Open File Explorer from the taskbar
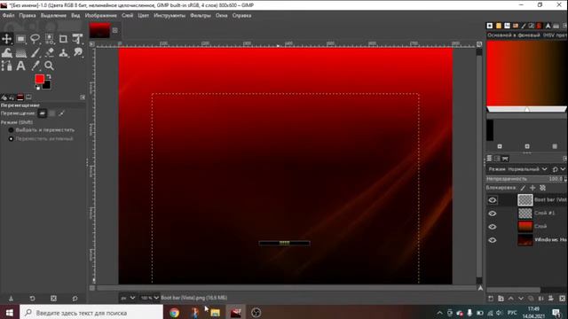The height and width of the screenshot is (319, 568). click(x=215, y=313)
